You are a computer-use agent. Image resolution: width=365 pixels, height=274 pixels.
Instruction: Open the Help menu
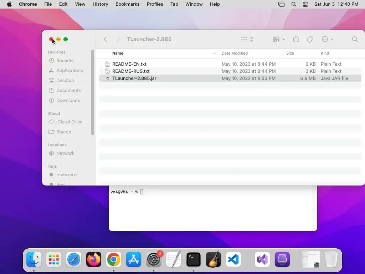click(215, 4)
